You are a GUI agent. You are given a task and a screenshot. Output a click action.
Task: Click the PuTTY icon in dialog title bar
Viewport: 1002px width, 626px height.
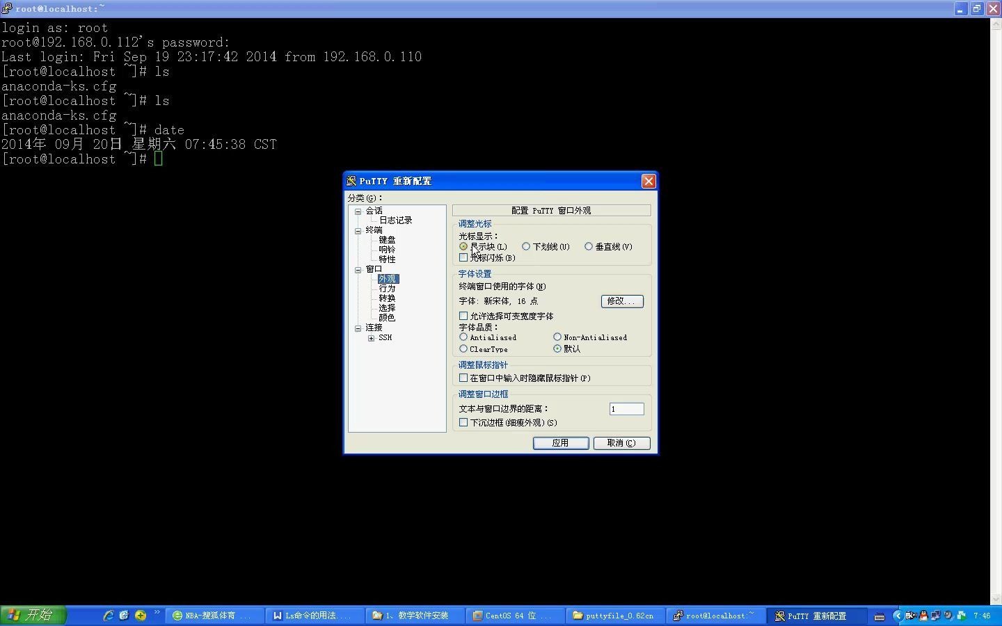click(351, 181)
